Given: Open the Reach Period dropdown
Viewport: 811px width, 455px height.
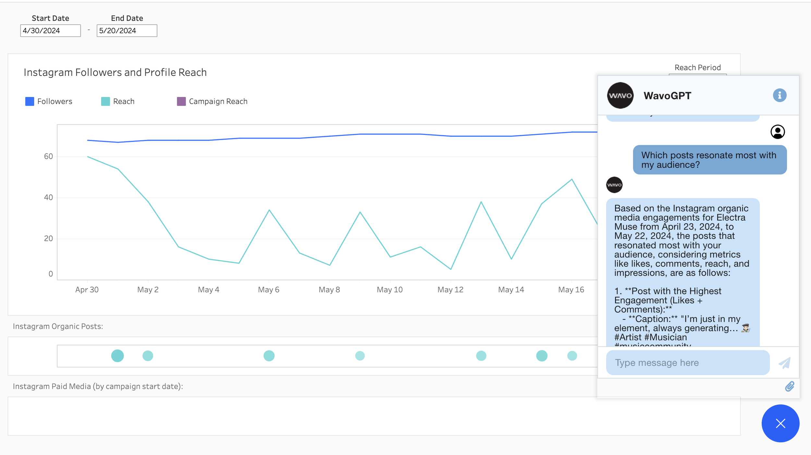Looking at the screenshot, I should [697, 74].
